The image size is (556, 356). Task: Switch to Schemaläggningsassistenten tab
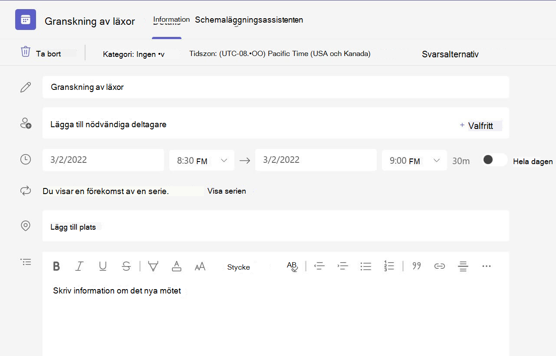click(249, 20)
